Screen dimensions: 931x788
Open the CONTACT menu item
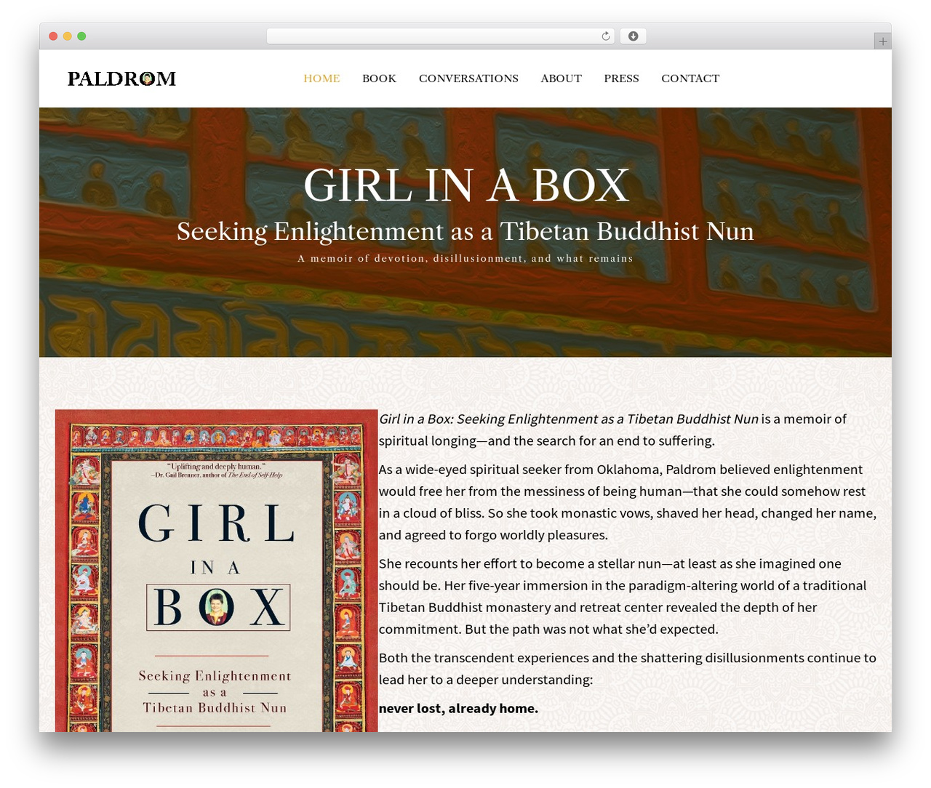pos(690,79)
